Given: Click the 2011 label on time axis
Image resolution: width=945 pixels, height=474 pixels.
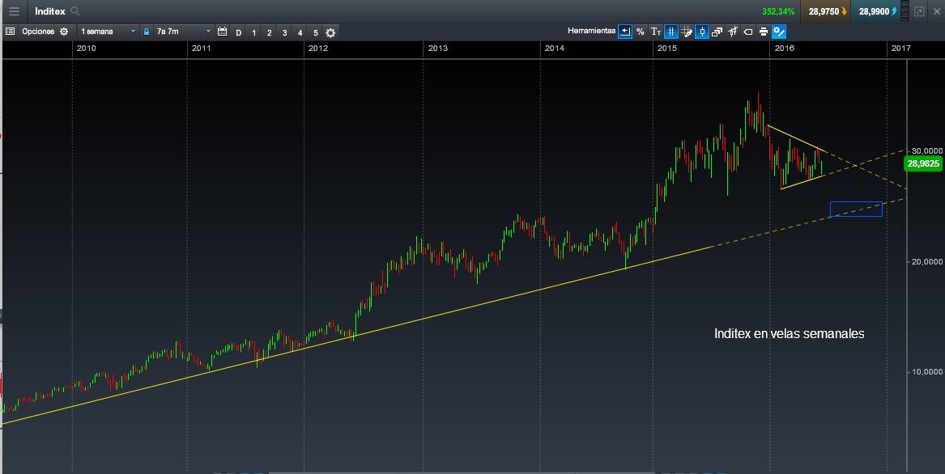Looking at the screenshot, I should point(201,49).
